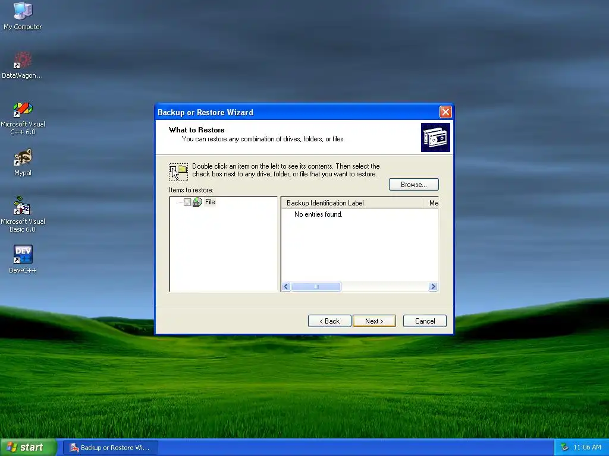Click the partially visible Me column header
Image resolution: width=609 pixels, height=456 pixels.
tap(431, 203)
